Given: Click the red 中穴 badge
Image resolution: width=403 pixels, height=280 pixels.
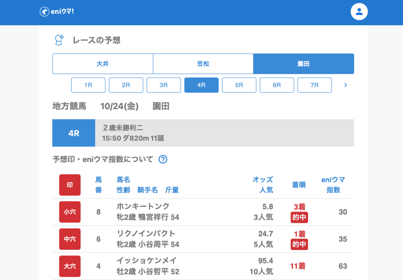Looking at the screenshot, I should pos(70,239).
